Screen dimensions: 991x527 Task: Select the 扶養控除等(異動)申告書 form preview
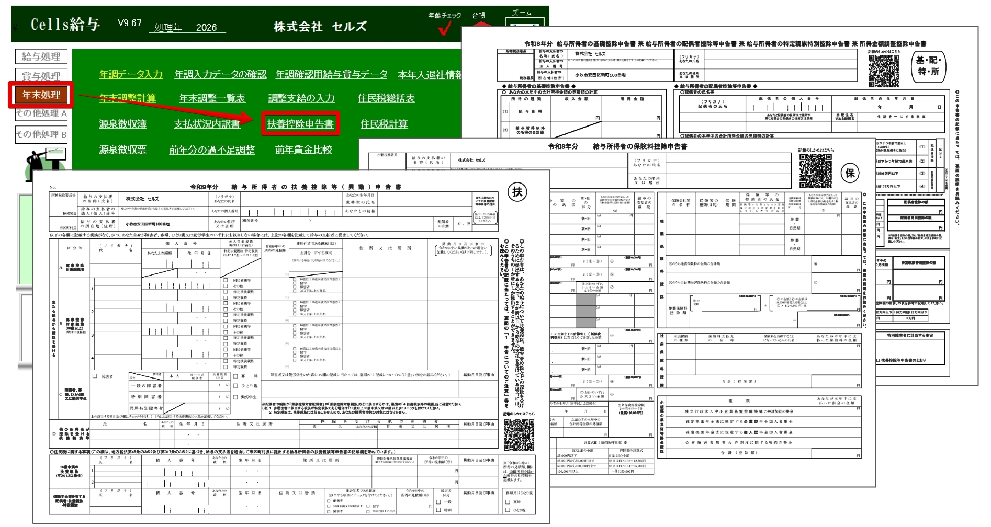(x=291, y=347)
